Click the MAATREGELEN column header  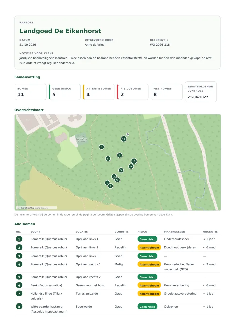point(174,232)
